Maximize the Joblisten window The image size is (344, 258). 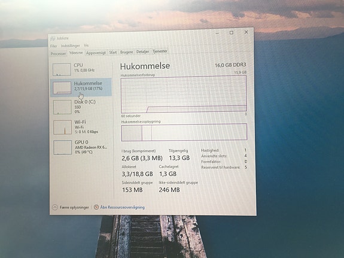pos(232,32)
